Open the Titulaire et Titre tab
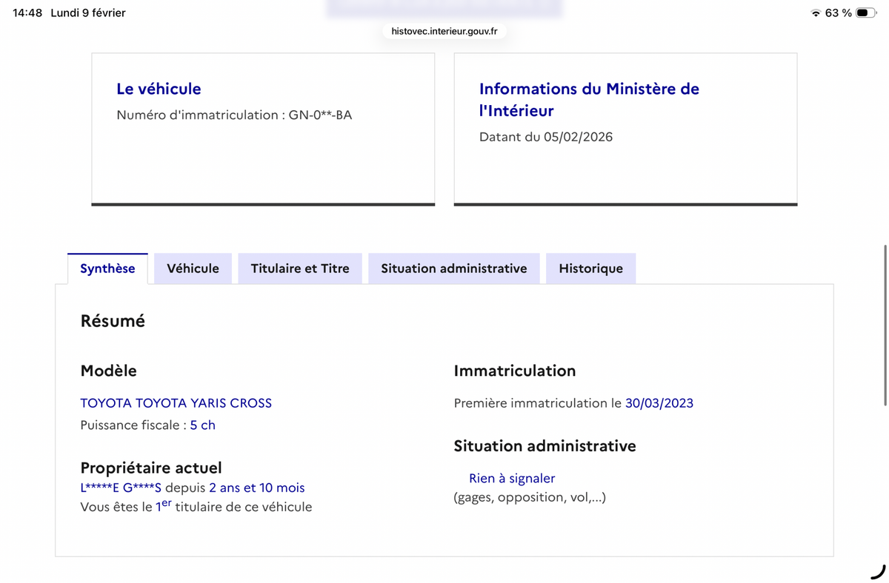The height and width of the screenshot is (583, 889). click(300, 269)
